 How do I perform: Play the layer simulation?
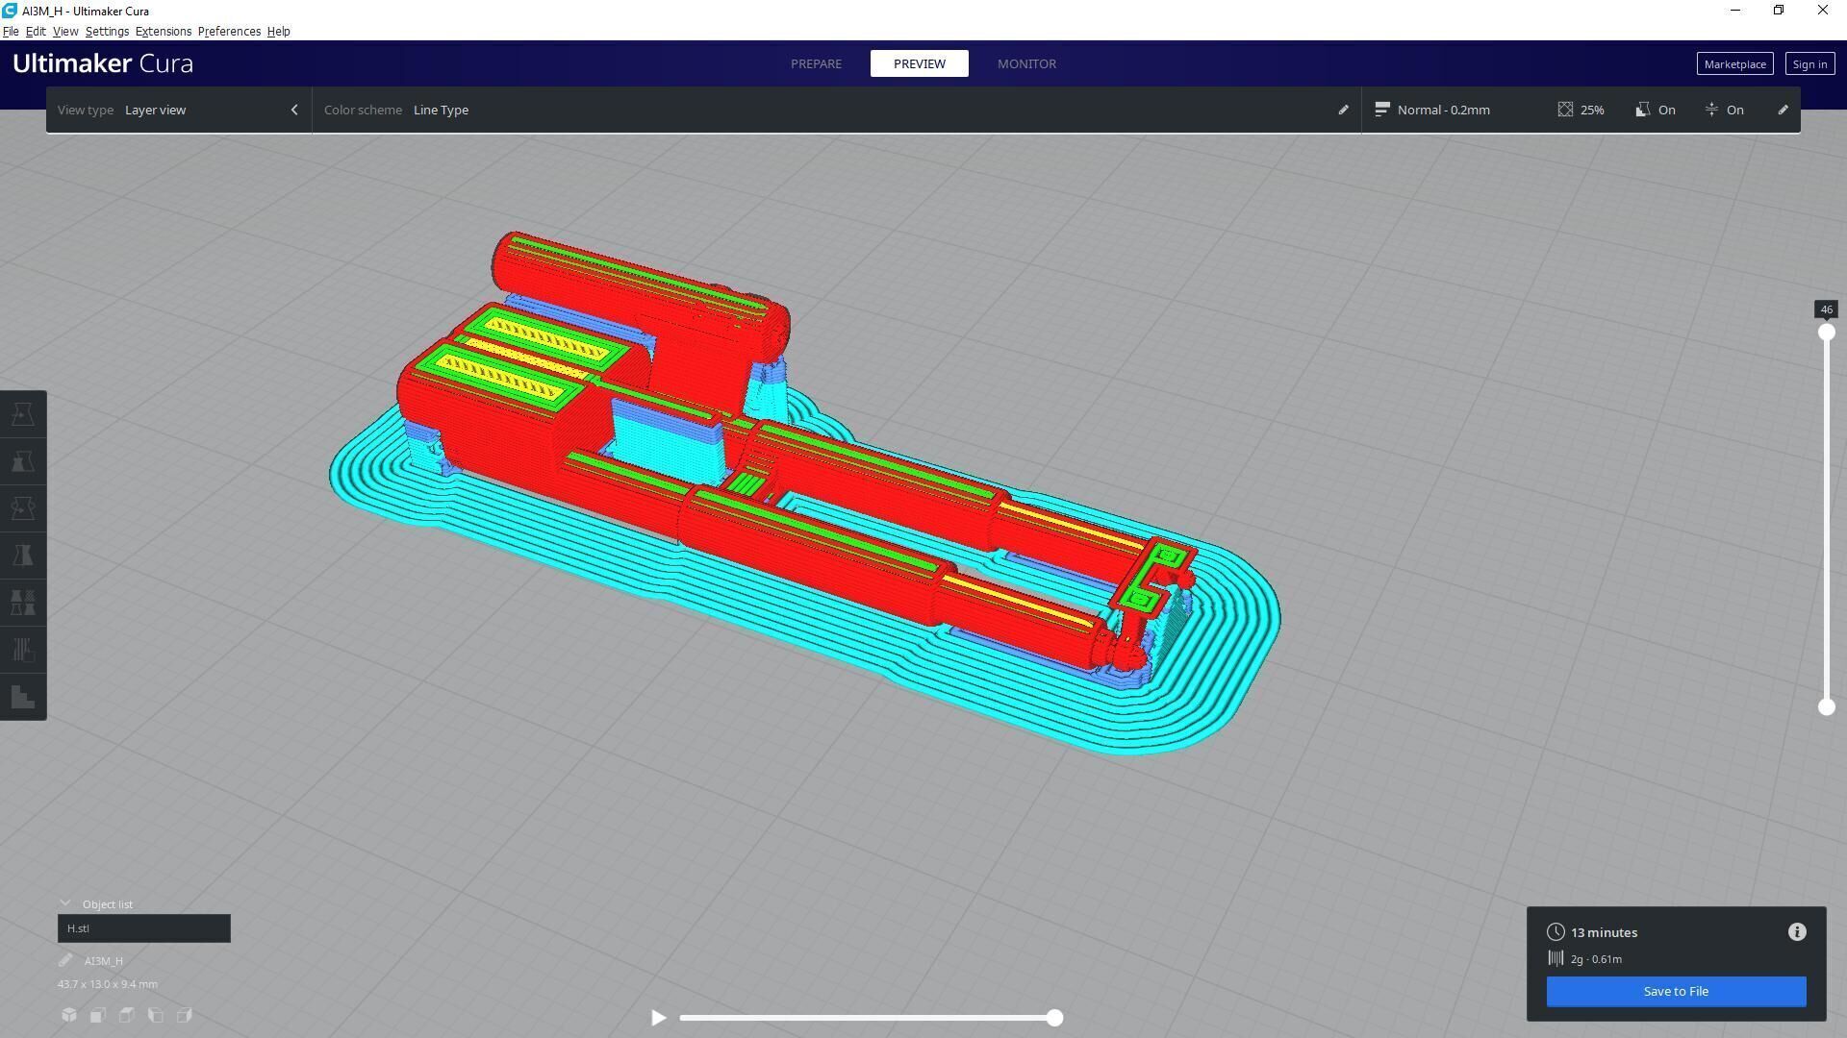click(x=658, y=1018)
